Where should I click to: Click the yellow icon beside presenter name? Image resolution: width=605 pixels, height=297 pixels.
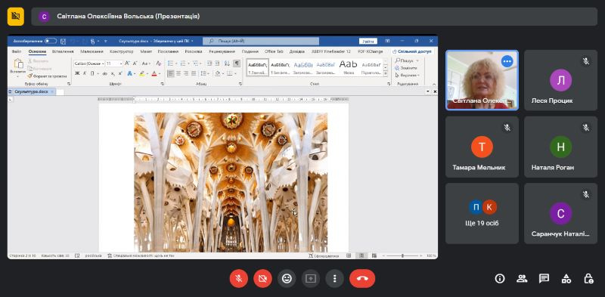(15, 16)
